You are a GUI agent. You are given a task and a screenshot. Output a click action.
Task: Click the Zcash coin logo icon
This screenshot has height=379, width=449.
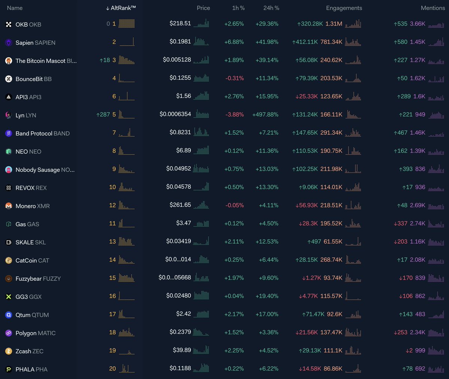[x=9, y=351]
